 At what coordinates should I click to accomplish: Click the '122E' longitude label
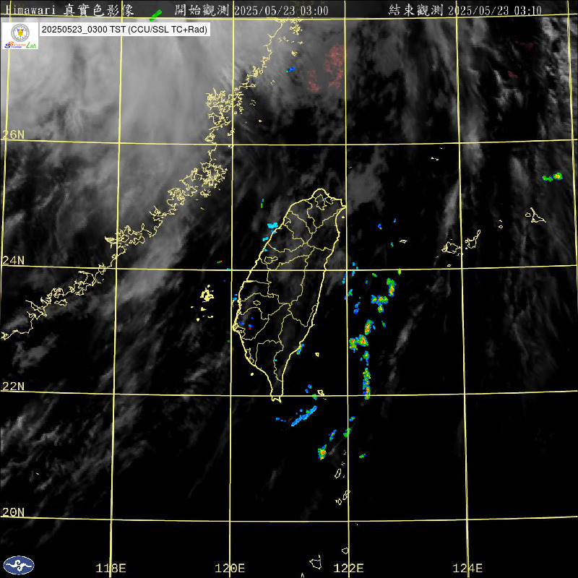pyautogui.click(x=349, y=568)
